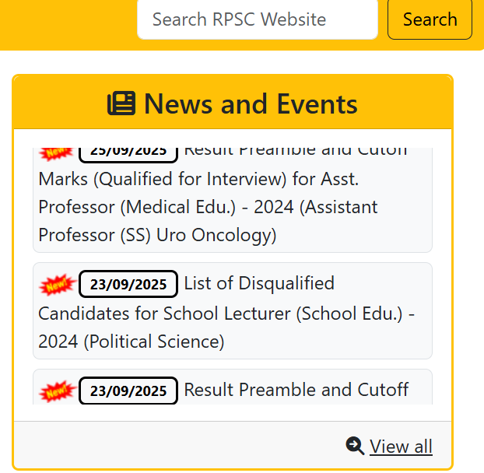Image resolution: width=484 pixels, height=473 pixels.
Task: Click the "Professor (Medical Edu.) - 2024" text line
Action: pos(208,208)
